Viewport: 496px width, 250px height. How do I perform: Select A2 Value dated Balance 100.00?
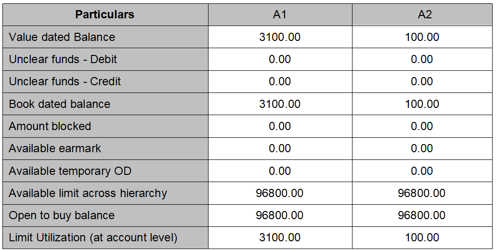pyautogui.click(x=422, y=37)
